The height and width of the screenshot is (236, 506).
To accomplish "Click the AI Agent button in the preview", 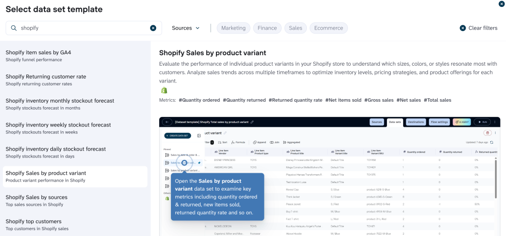I will click(x=462, y=122).
